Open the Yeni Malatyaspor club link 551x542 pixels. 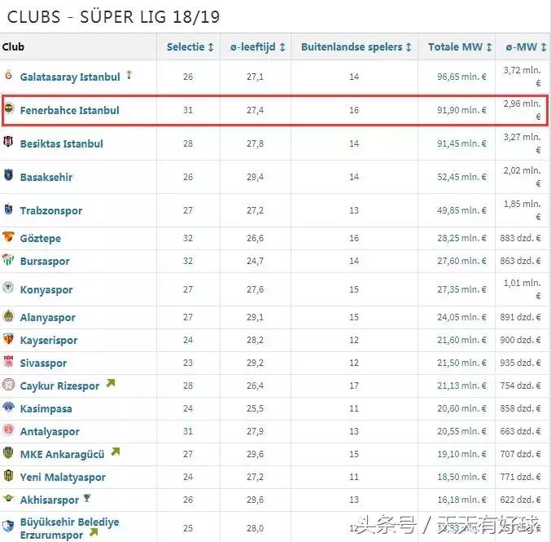63,477
